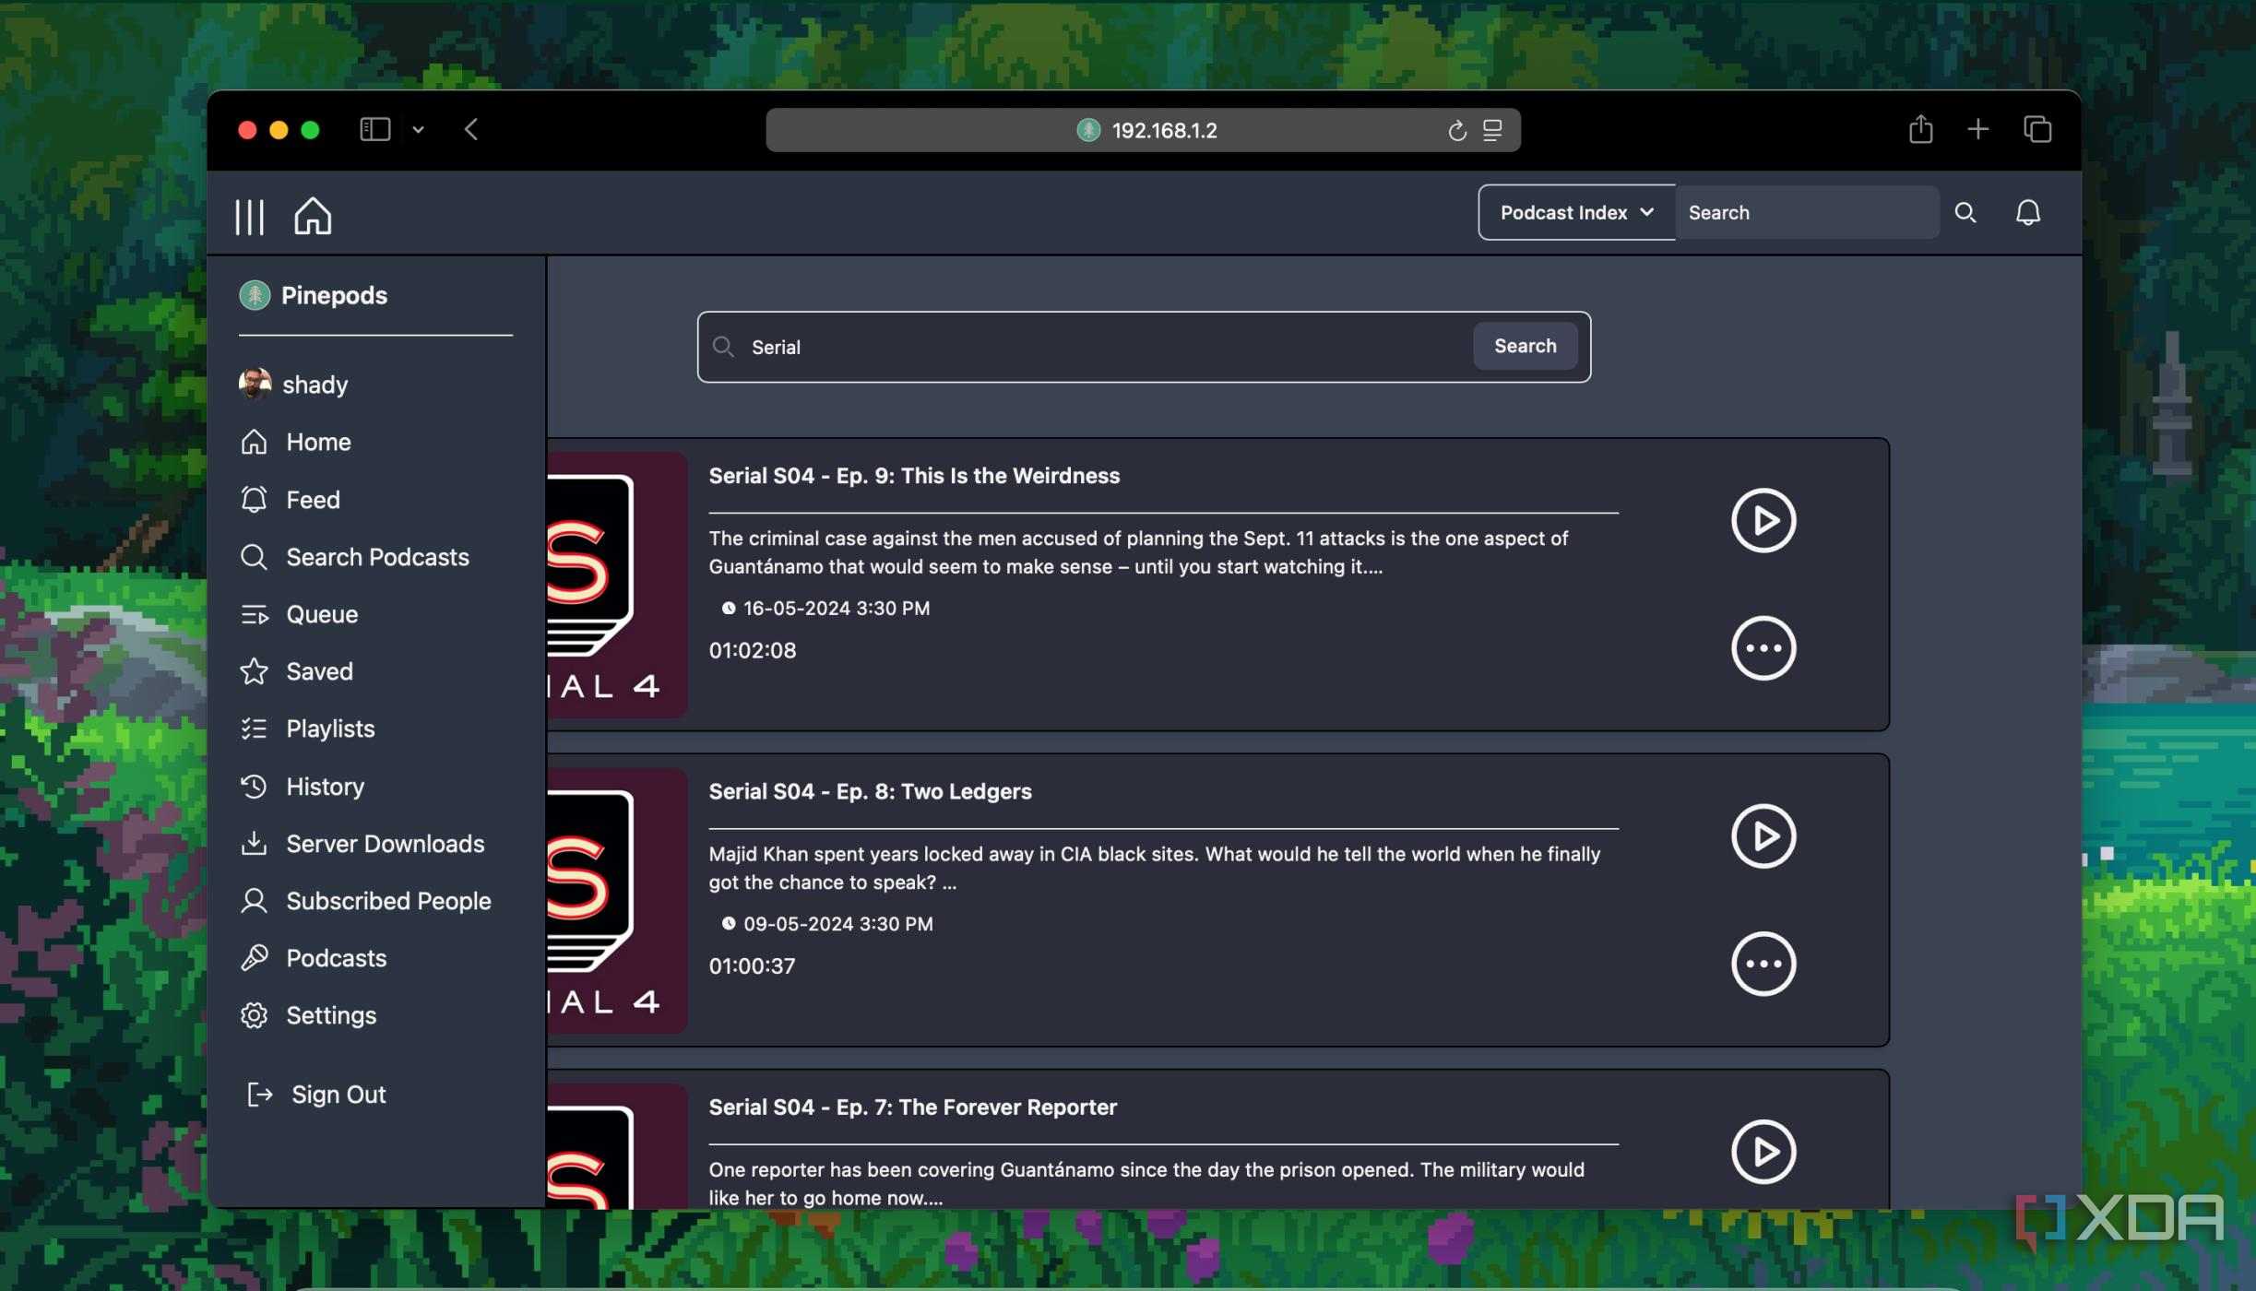Open Search Podcasts in sidebar
The height and width of the screenshot is (1291, 2256).
(x=354, y=557)
